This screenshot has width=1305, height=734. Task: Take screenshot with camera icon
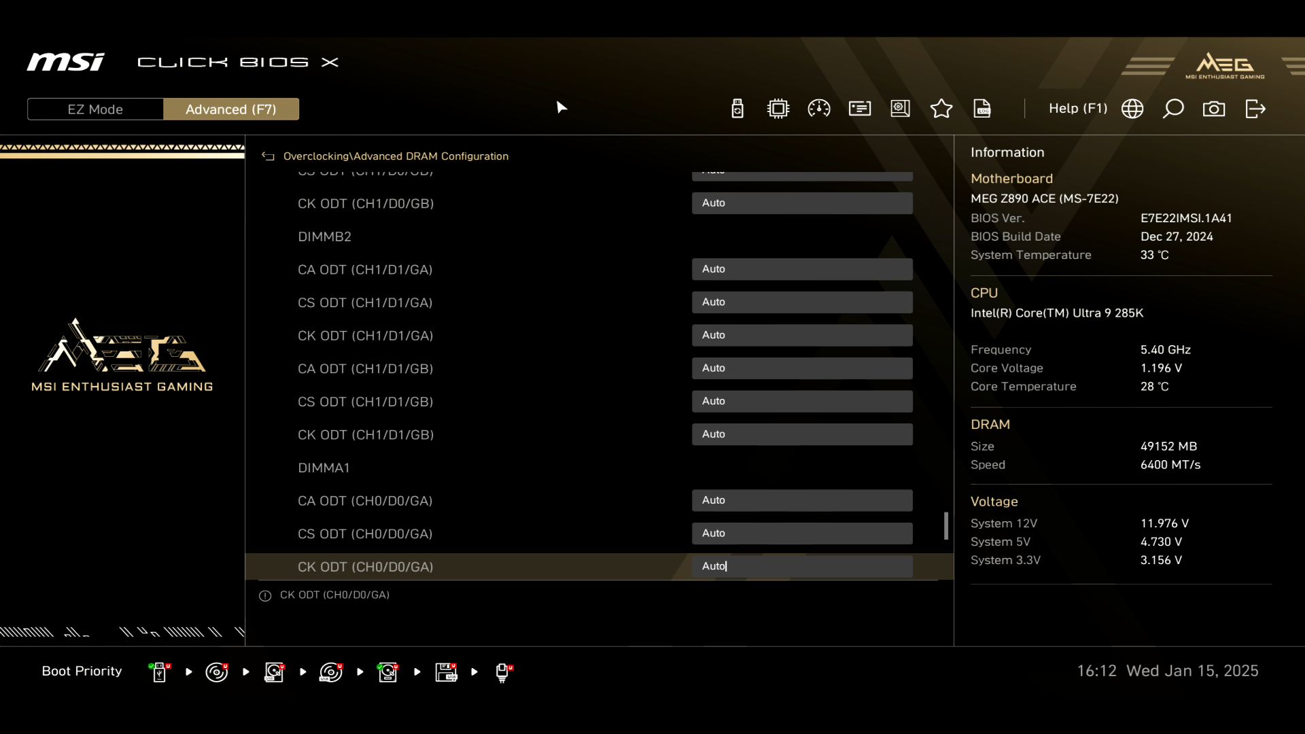[x=1214, y=109]
